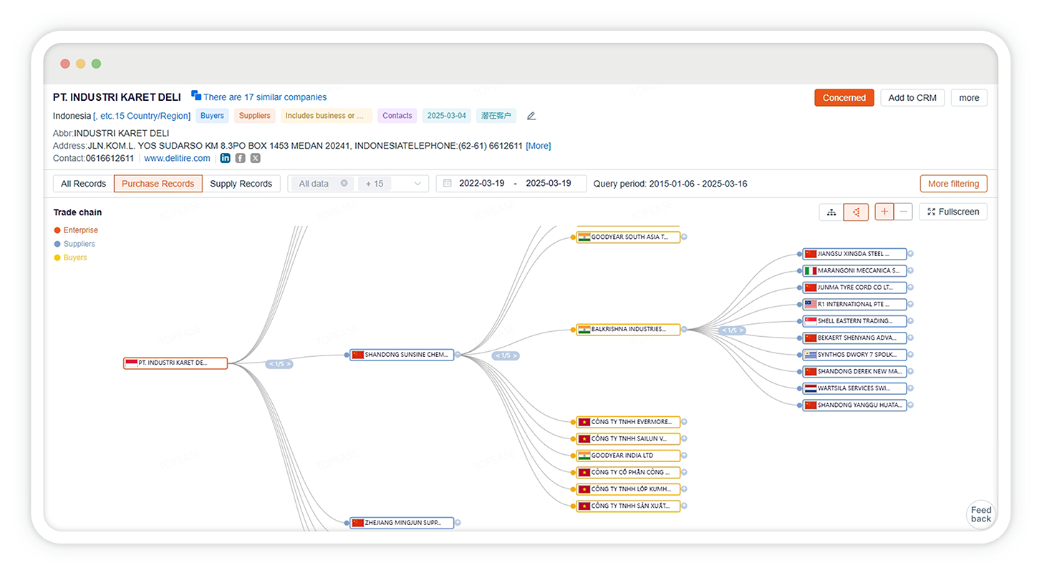The height and width of the screenshot is (575, 1042).
Task: Click the Enterprise legend entry
Action: click(76, 230)
